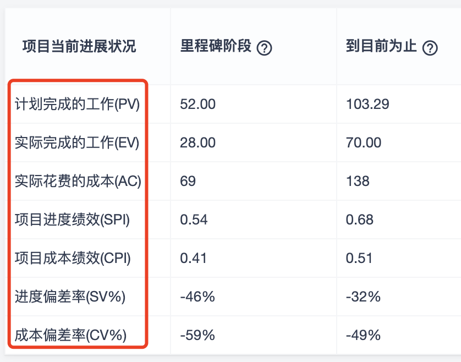
Task: Select the milestone SPI value 0.54
Action: pyautogui.click(x=194, y=220)
